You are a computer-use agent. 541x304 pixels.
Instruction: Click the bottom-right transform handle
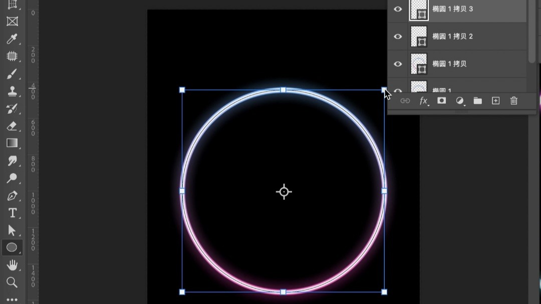(384, 292)
